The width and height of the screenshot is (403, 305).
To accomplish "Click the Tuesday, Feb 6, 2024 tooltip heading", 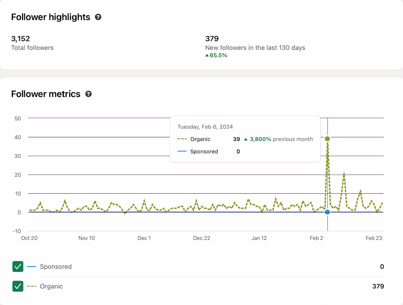I will (205, 127).
